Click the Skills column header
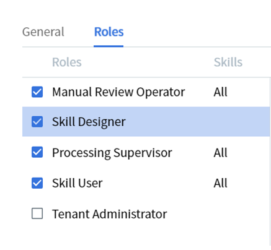This screenshot has height=250, width=271. (228, 62)
